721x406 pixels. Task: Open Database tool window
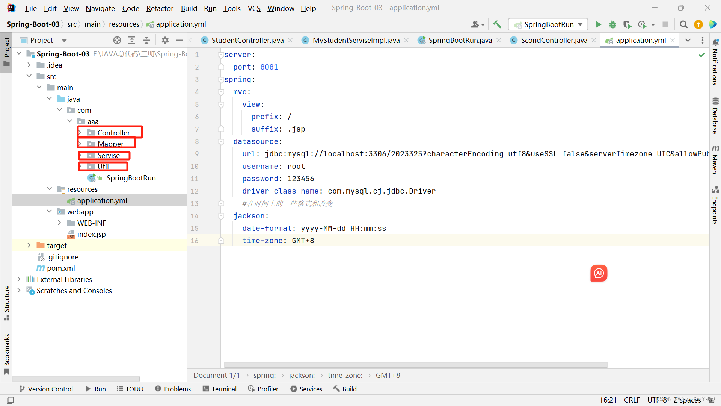715,116
